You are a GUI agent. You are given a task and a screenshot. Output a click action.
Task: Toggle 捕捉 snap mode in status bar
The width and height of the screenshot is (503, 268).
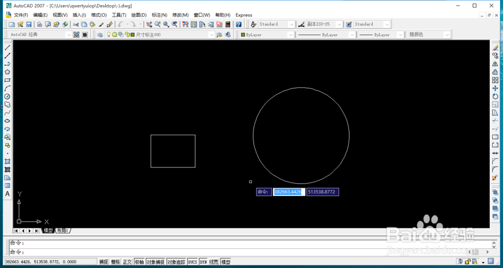[104, 262]
